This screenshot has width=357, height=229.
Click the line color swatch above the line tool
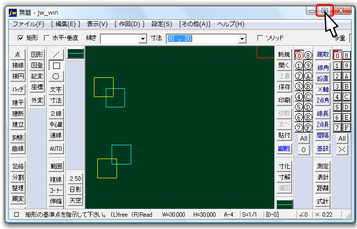76,54
